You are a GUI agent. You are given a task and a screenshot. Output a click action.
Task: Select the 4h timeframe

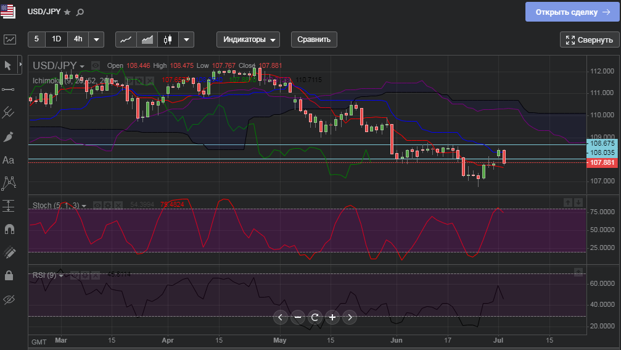click(x=78, y=40)
